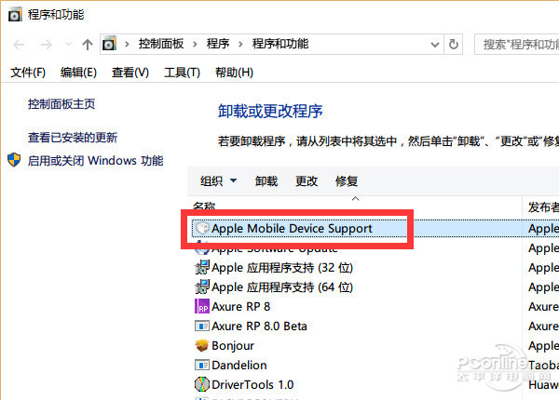Click the Back navigation arrow
This screenshot has height=400, width=559.
point(19,45)
